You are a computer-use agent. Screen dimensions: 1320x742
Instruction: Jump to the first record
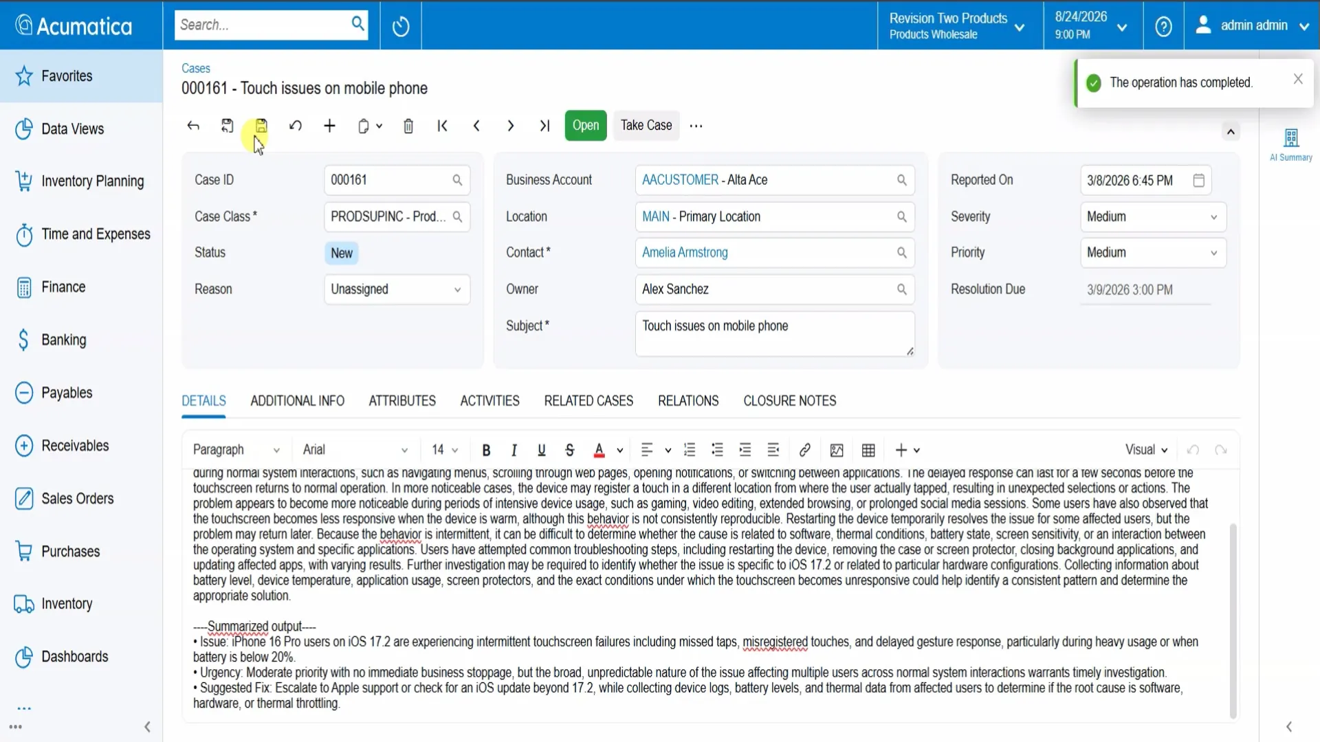click(443, 126)
